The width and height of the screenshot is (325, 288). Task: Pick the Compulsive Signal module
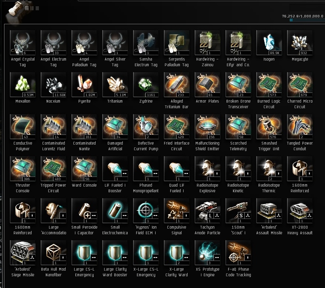[177, 211]
